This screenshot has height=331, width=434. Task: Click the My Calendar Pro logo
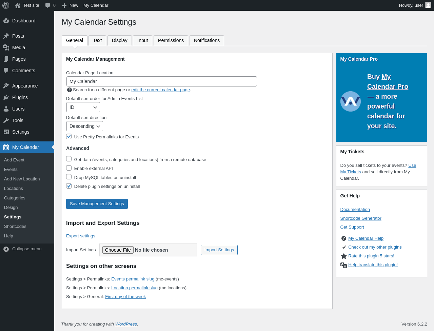coord(350,101)
